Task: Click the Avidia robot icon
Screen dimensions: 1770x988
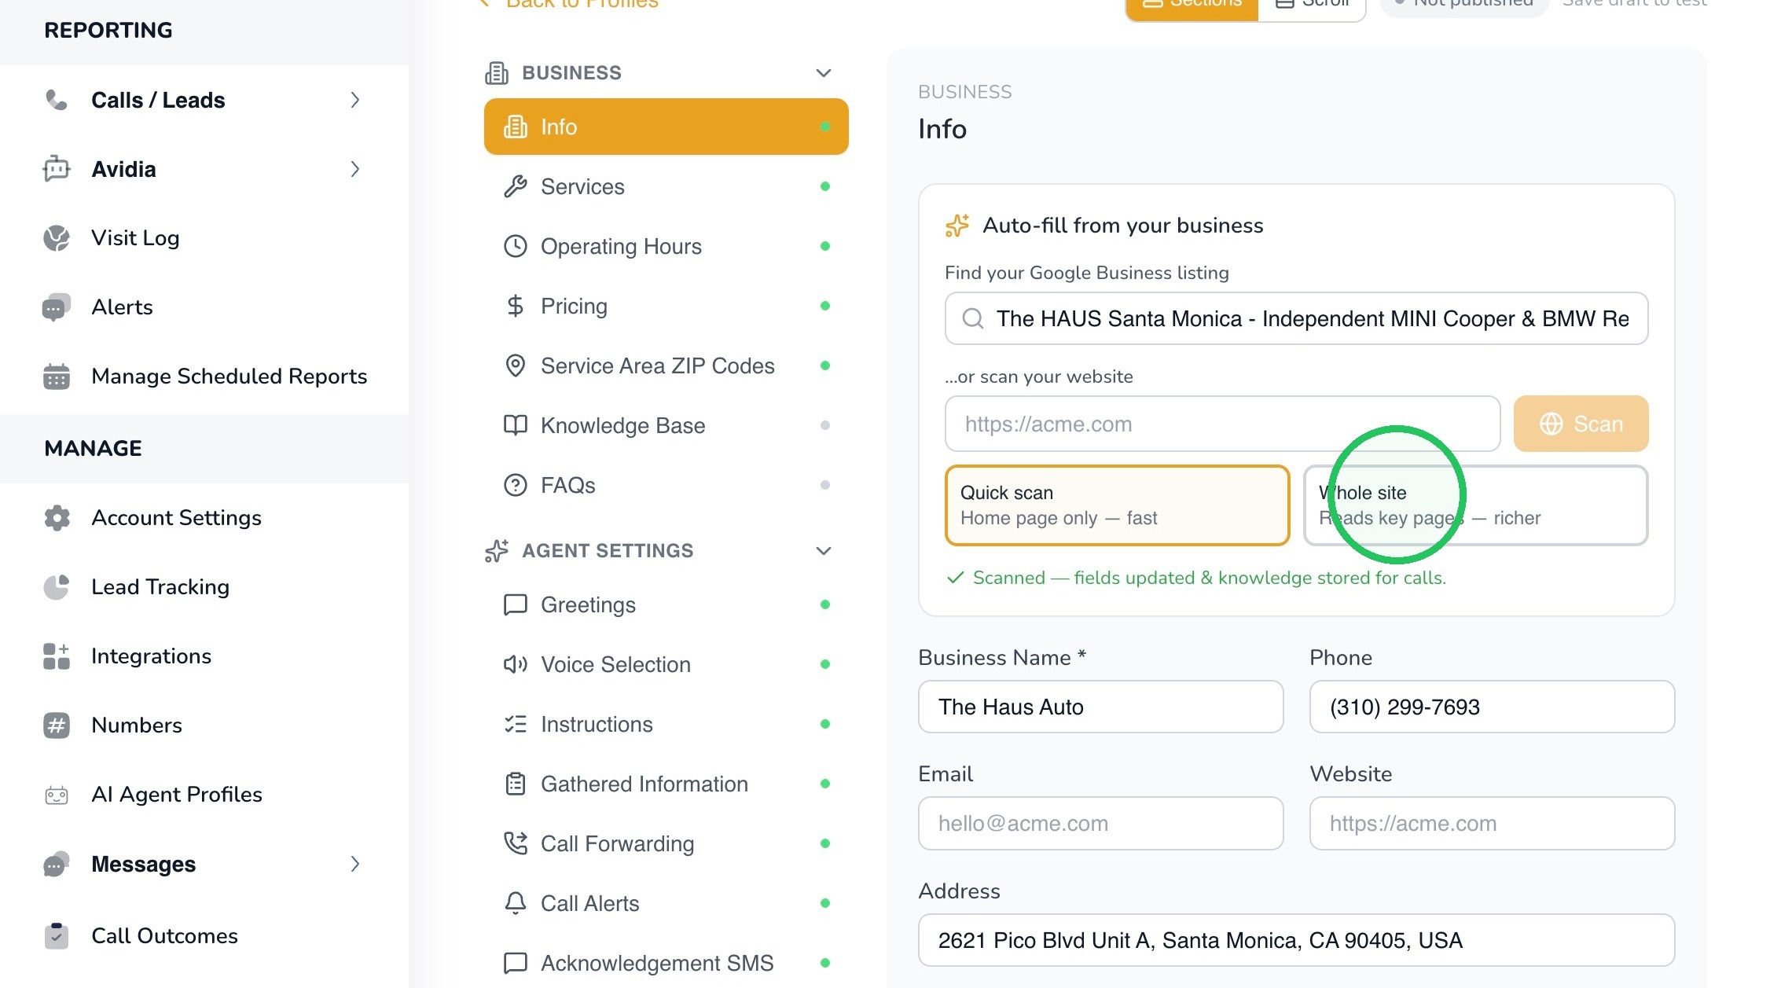Action: [x=56, y=169]
